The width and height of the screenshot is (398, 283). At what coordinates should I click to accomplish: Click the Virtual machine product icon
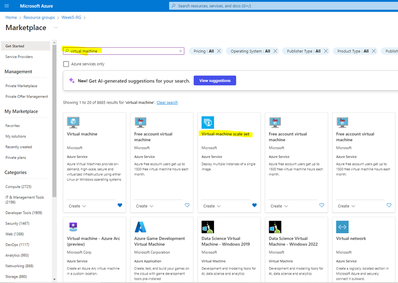[73, 123]
